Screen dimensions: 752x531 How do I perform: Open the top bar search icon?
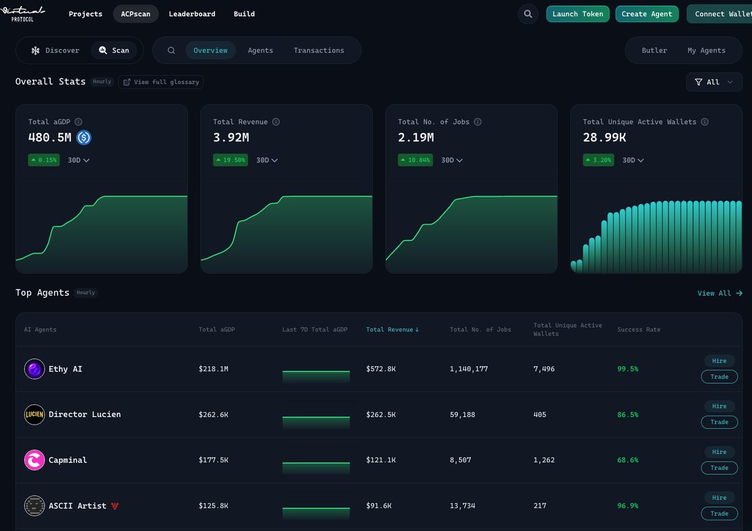coord(528,14)
